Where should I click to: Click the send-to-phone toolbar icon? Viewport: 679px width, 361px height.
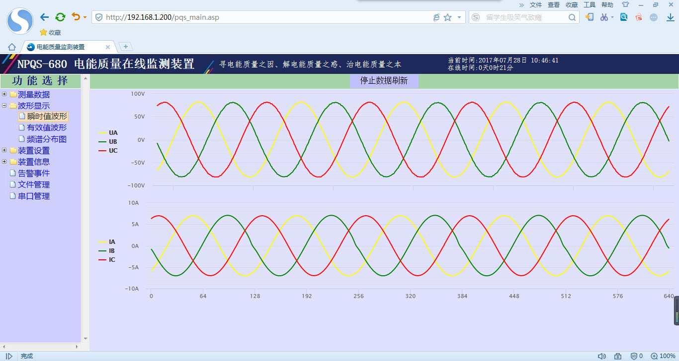click(x=590, y=17)
